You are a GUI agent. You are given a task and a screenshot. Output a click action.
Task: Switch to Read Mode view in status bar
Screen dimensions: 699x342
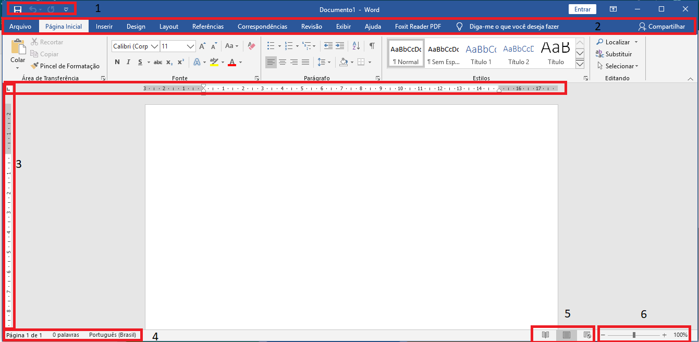[x=545, y=335]
